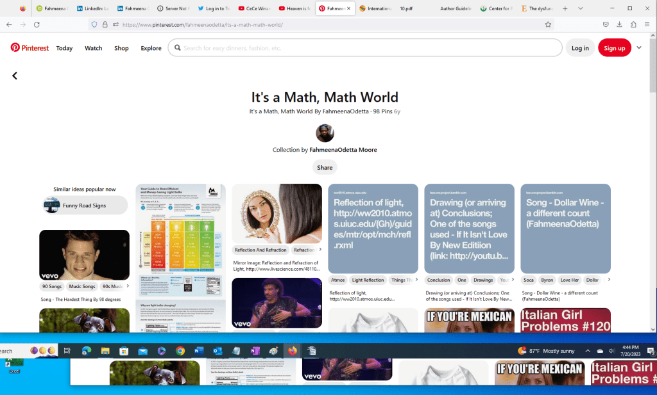This screenshot has height=395, width=657.
Task: Toggle tracking protection shield in the address bar
Action: [94, 26]
